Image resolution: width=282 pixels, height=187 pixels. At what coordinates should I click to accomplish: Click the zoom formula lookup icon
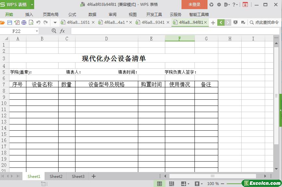point(54,31)
